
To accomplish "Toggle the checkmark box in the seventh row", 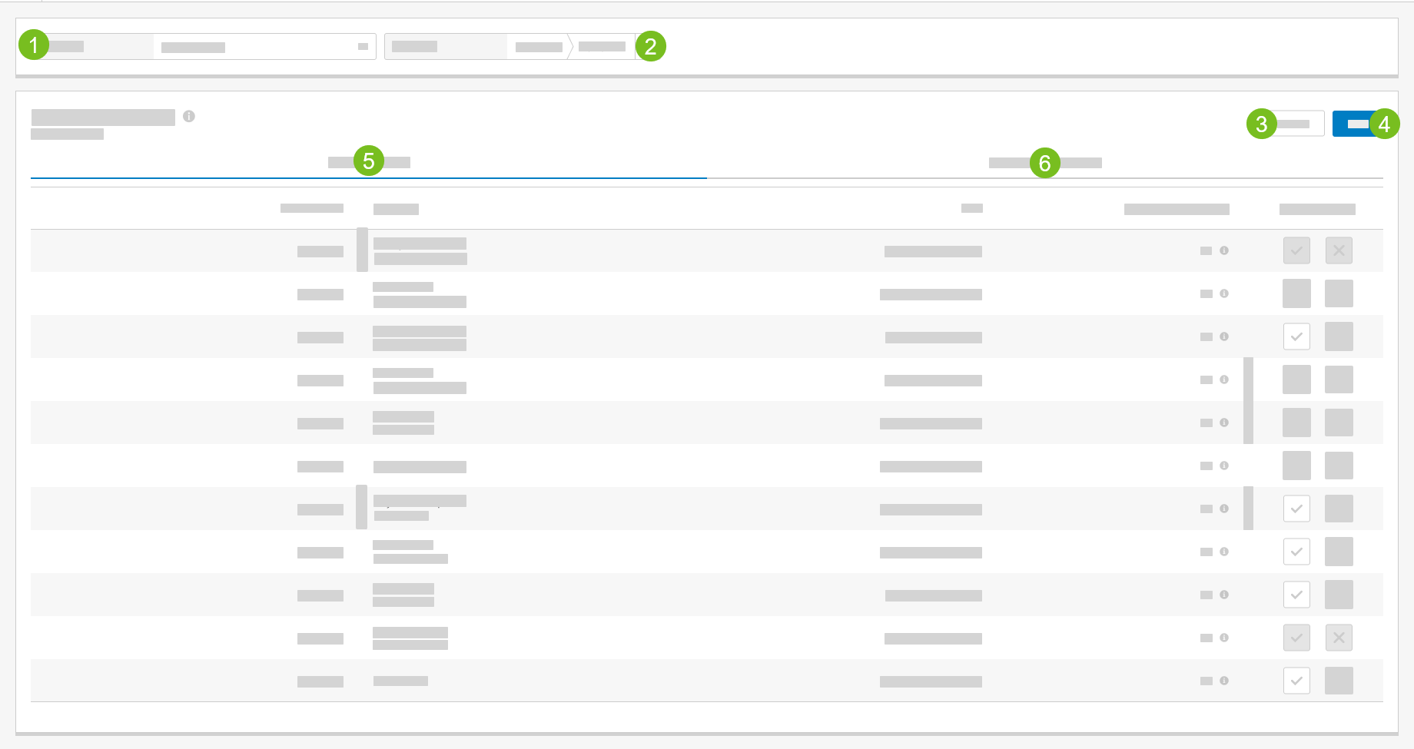I will tap(1296, 509).
